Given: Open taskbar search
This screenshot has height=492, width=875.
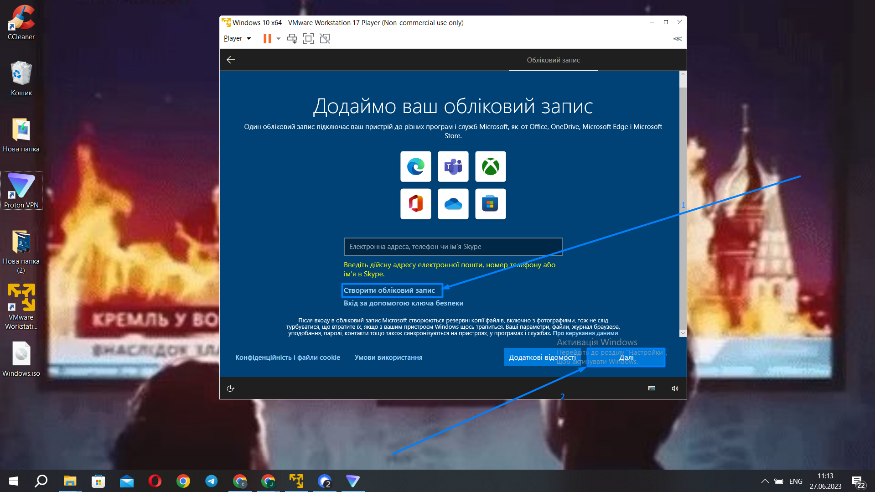Looking at the screenshot, I should (41, 481).
